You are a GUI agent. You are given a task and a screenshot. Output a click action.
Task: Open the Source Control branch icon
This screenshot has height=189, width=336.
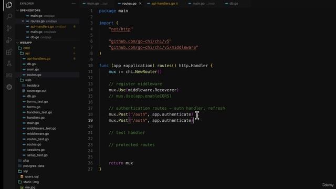(x=9, y=28)
